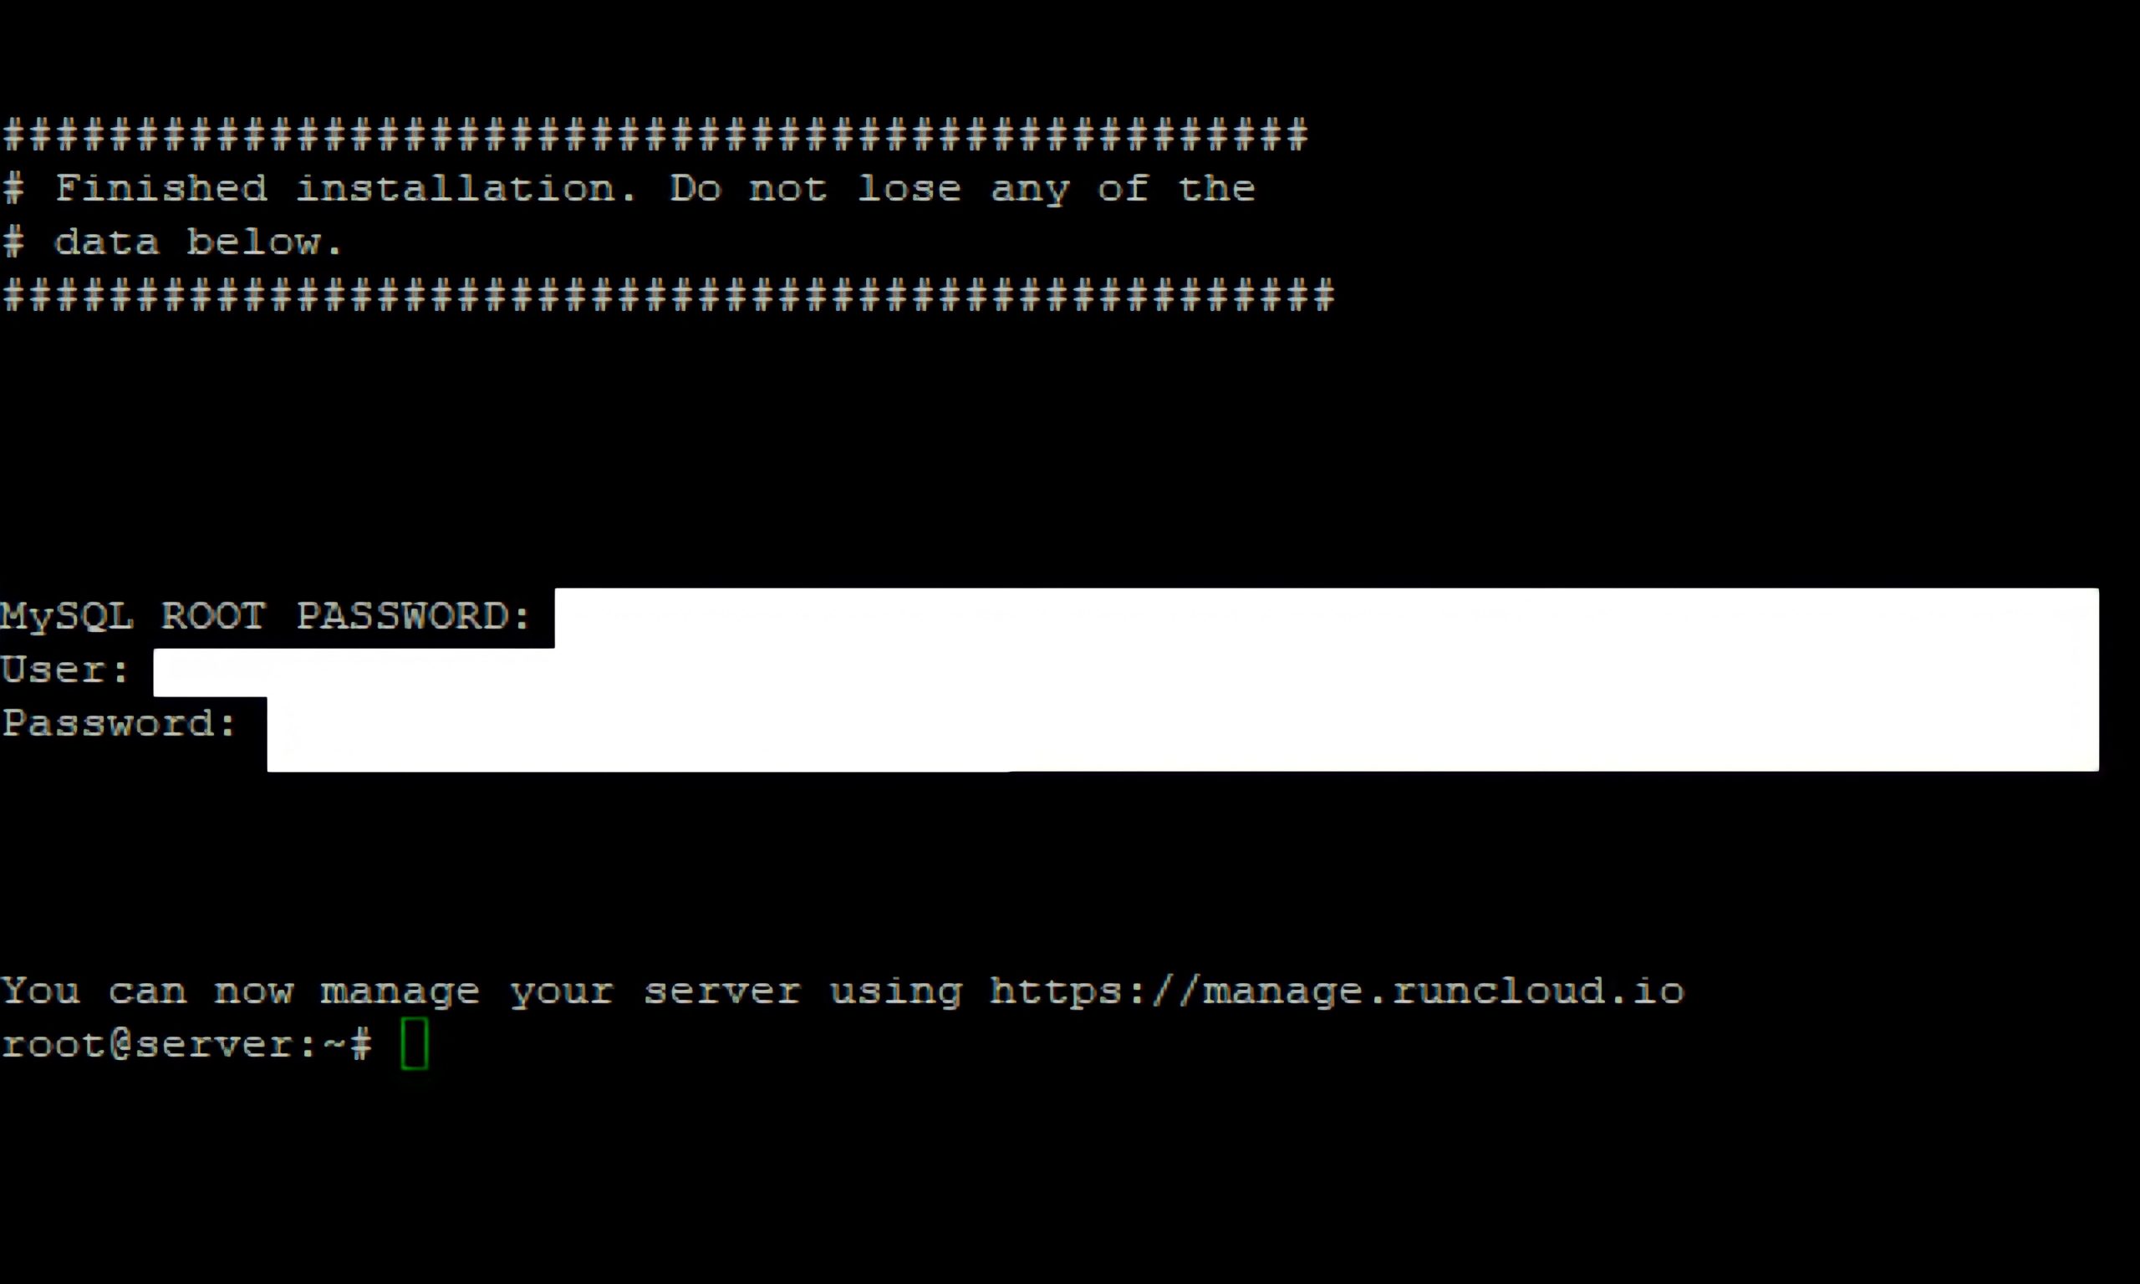Click the data below warning text
Screen dimensions: 2140x1284
click(x=173, y=240)
